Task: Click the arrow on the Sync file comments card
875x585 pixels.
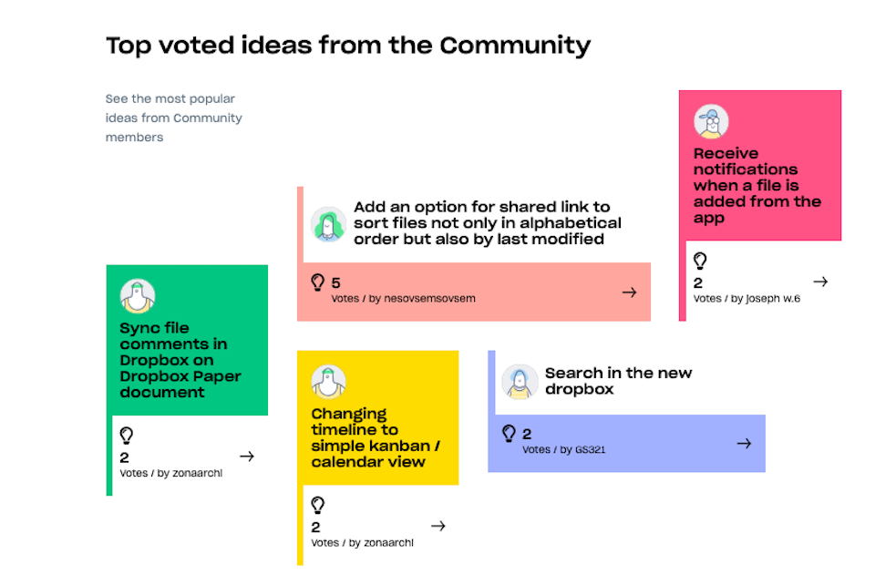Action: click(246, 457)
